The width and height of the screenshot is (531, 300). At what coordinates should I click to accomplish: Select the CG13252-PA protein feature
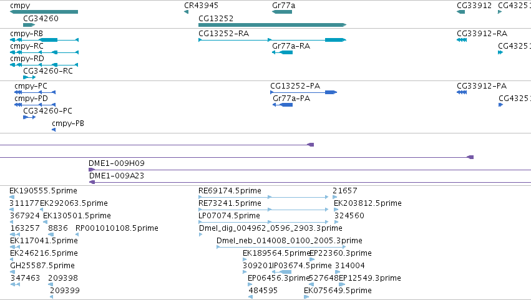pos(303,92)
